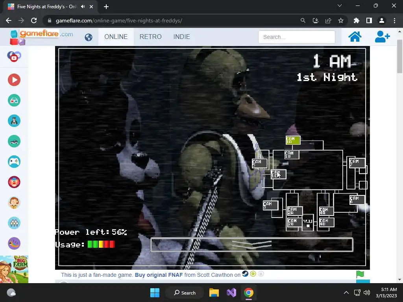The height and width of the screenshot is (302, 403).
Task: Switch to camera CAM 1A
Action: coord(293,140)
